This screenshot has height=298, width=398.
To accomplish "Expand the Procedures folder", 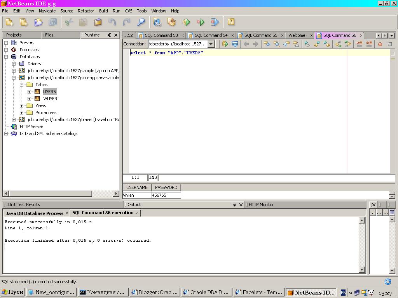I will click(22, 113).
